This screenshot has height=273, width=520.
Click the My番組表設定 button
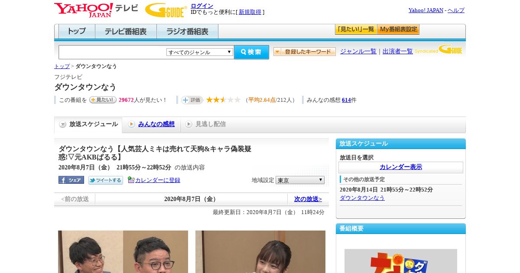click(x=398, y=29)
